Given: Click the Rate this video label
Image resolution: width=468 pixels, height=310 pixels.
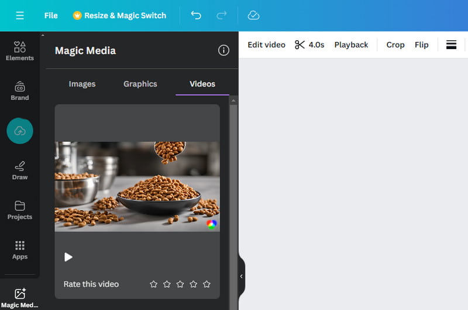Looking at the screenshot, I should (91, 284).
